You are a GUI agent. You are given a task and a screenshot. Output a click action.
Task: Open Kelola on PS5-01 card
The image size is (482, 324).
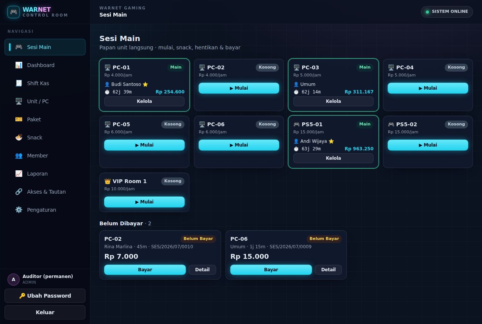[333, 158]
